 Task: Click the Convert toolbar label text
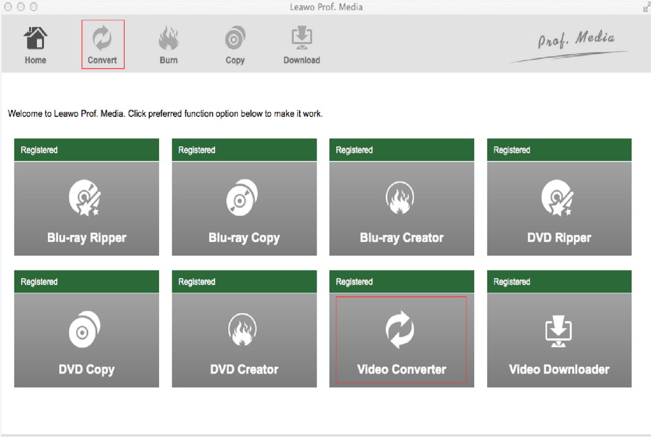(x=102, y=60)
